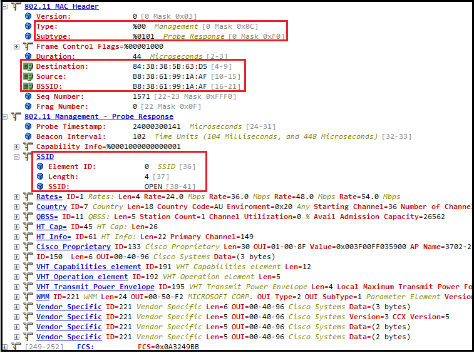The width and height of the screenshot is (474, 353).
Task: Click the cube icon beside Beacon Interval
Action: [x=28, y=136]
